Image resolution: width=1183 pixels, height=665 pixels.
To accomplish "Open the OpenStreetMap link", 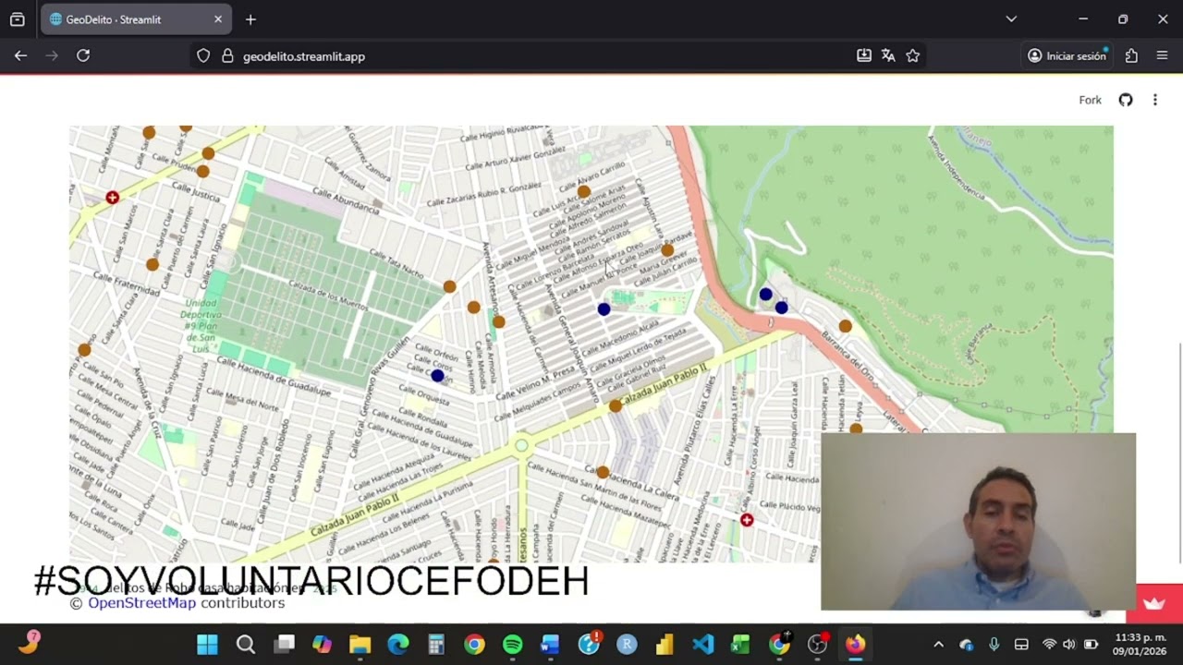I will pyautogui.click(x=141, y=603).
